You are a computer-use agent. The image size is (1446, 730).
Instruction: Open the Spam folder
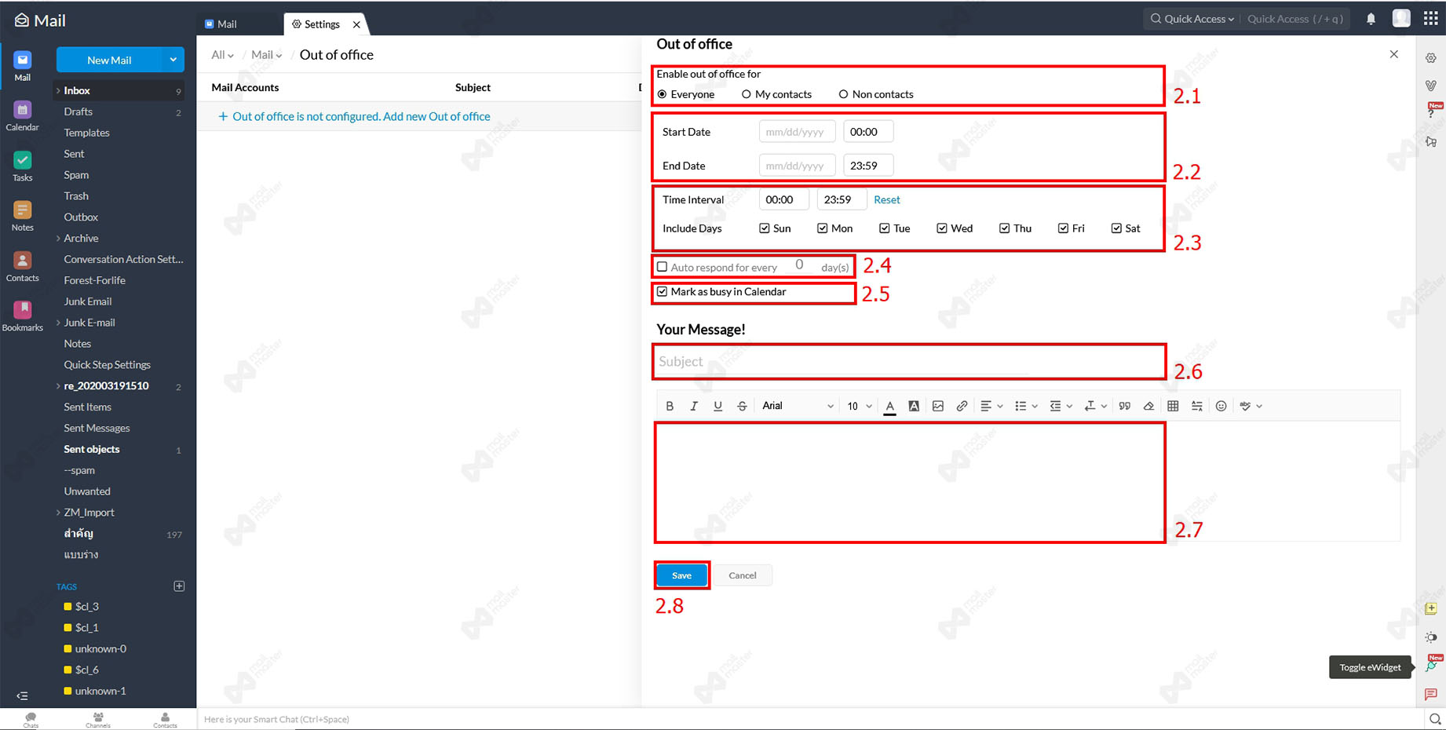(x=76, y=175)
